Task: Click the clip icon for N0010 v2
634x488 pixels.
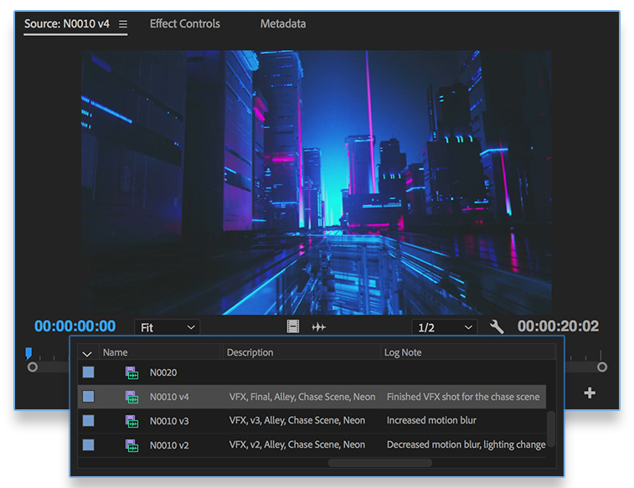Action: pos(131,445)
